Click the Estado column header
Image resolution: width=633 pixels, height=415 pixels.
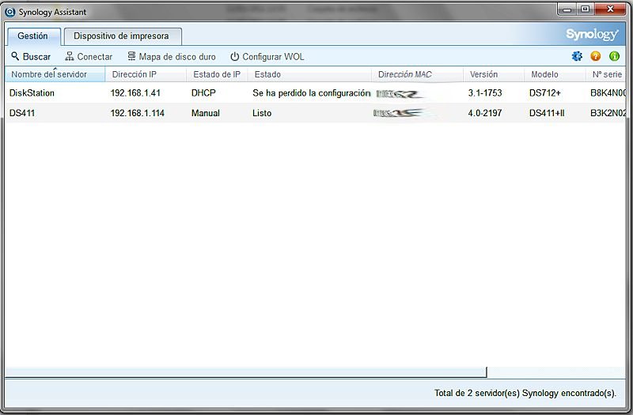[x=309, y=74]
